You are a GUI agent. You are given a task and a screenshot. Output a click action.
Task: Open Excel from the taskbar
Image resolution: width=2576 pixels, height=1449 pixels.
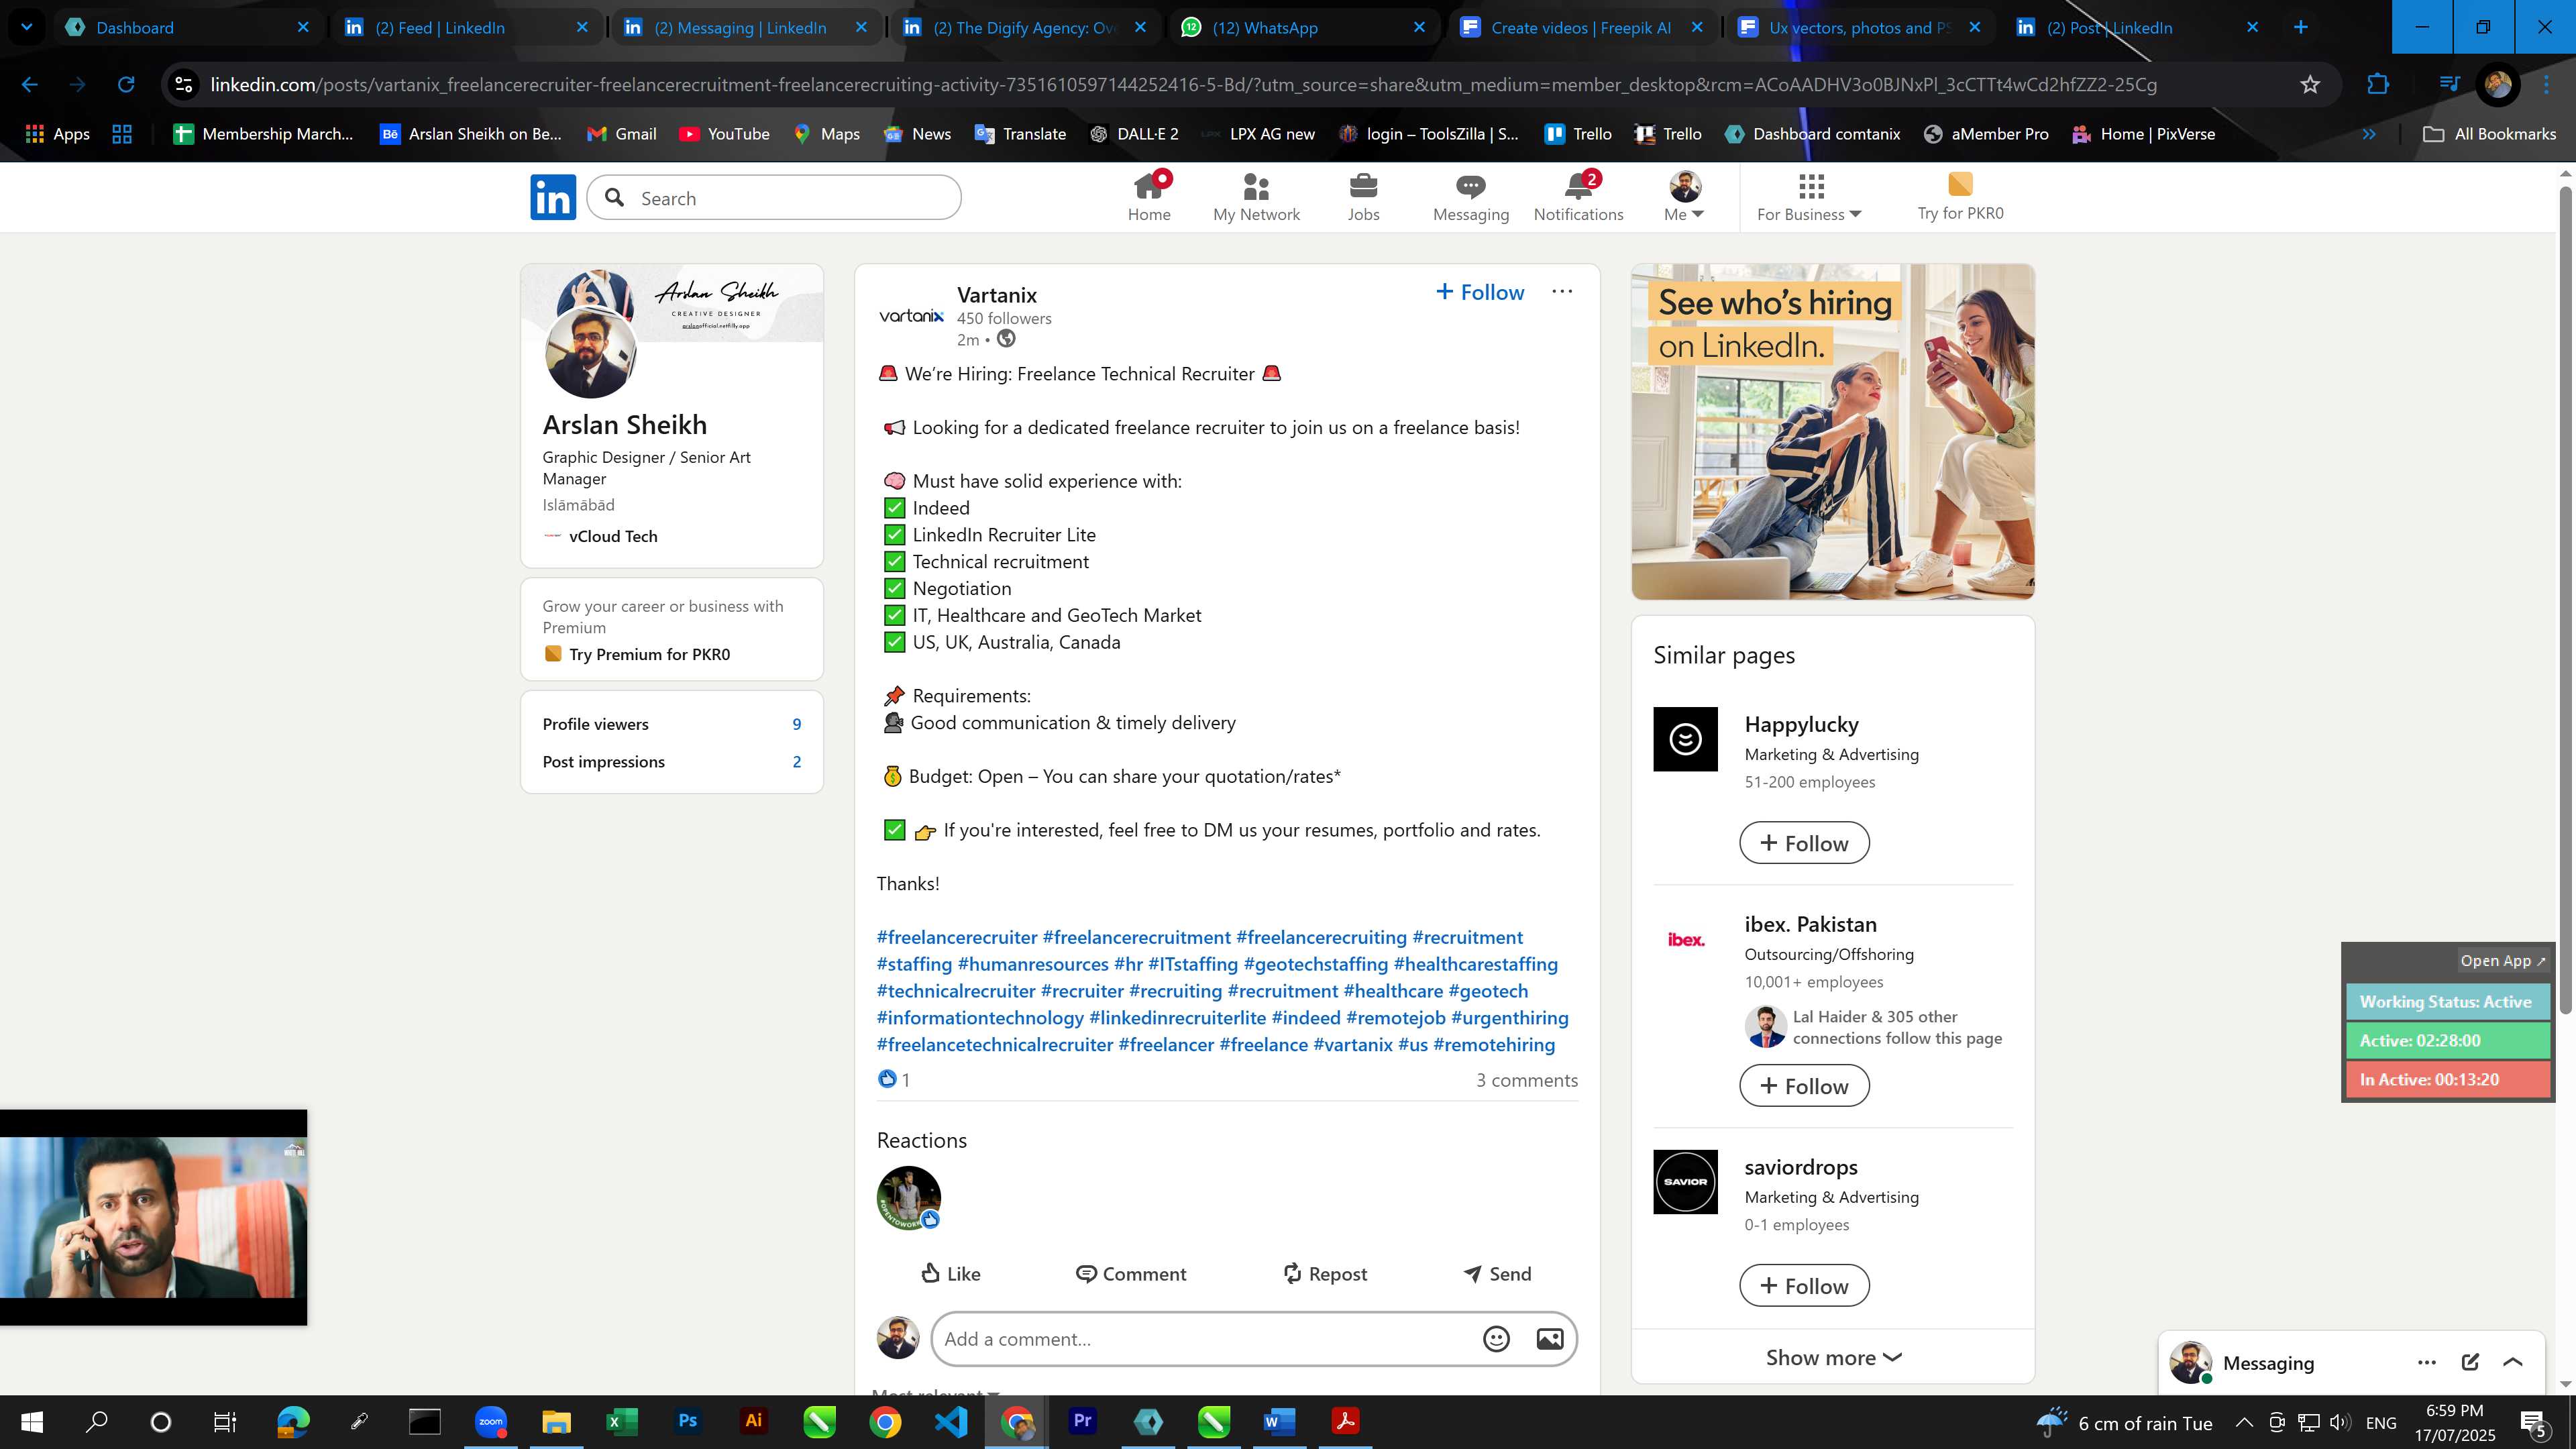tap(622, 1421)
